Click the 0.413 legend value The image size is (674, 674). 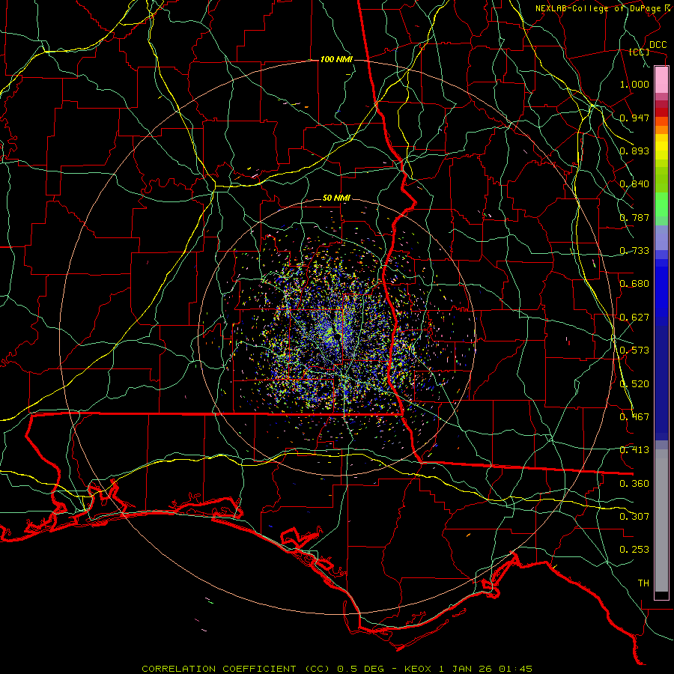click(x=634, y=450)
